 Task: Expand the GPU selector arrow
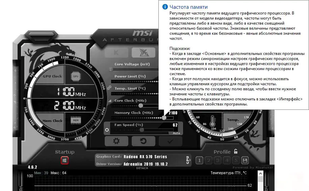tap(188, 160)
